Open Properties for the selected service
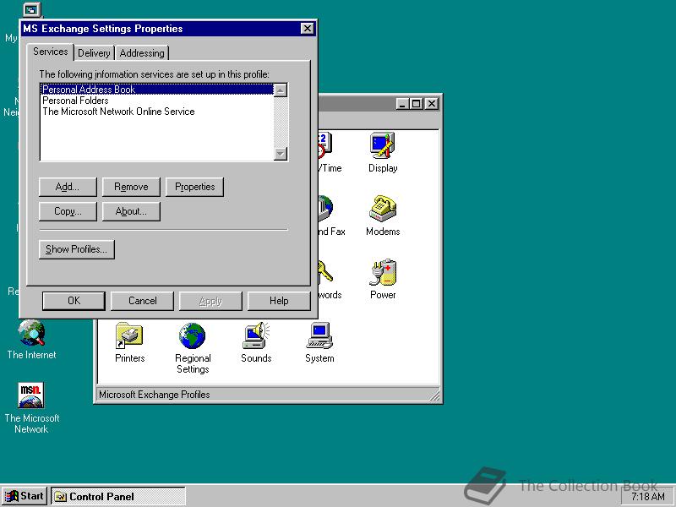 click(x=194, y=187)
